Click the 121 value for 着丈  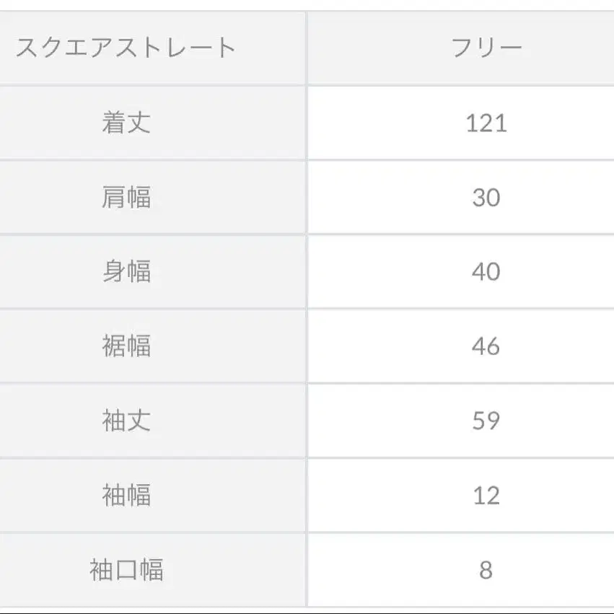tap(486, 123)
